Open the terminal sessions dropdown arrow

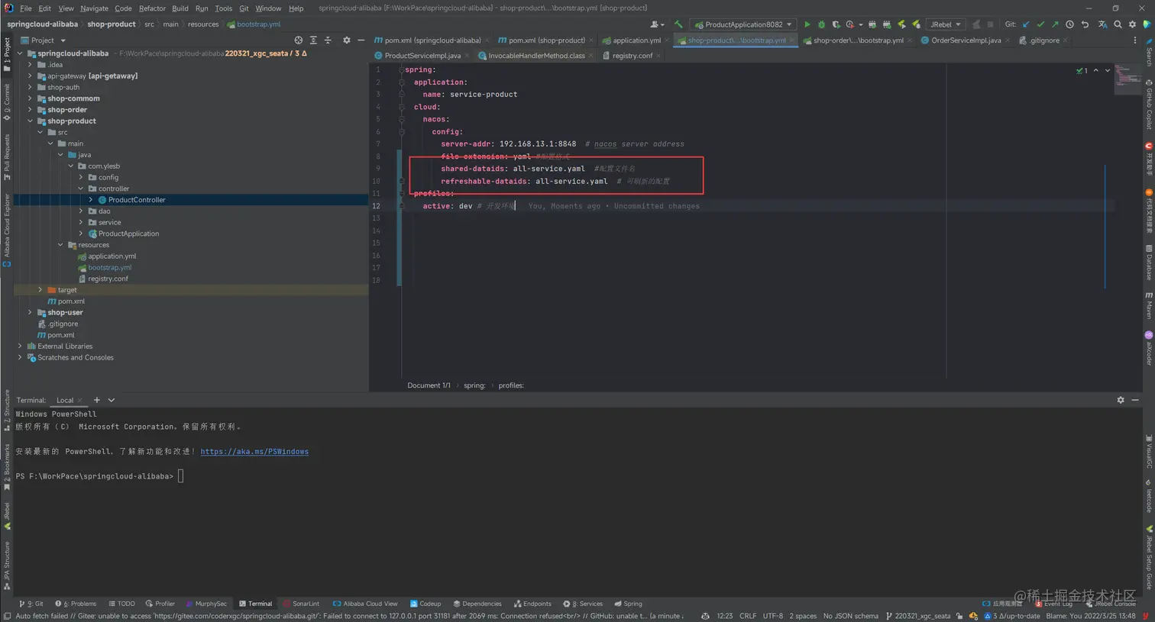click(x=112, y=400)
